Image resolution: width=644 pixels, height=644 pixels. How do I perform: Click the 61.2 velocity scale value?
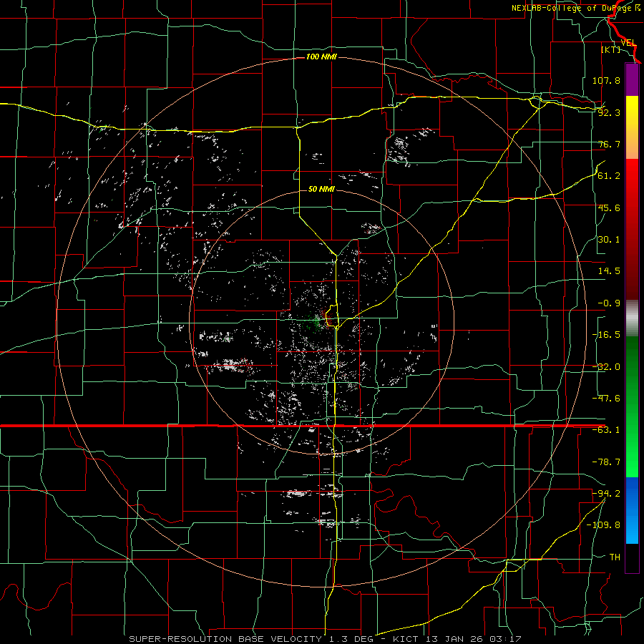(609, 176)
